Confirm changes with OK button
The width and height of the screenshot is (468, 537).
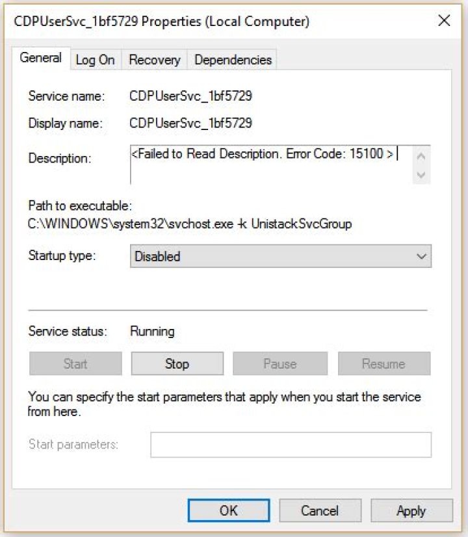[227, 510]
